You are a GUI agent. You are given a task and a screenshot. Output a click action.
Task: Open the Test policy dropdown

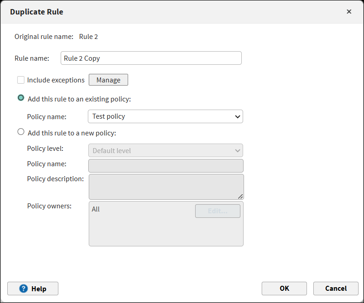click(x=165, y=116)
